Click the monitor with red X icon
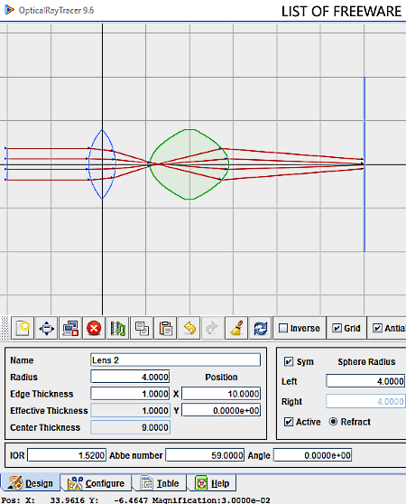 [x=70, y=328]
